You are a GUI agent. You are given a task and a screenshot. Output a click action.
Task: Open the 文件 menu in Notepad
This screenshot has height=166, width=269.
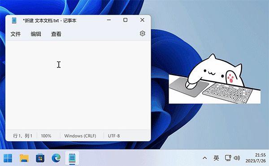coord(16,34)
